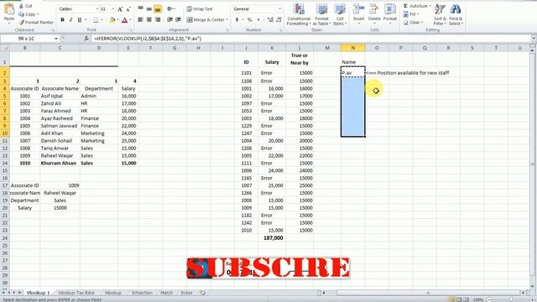The width and height of the screenshot is (537, 302).
Task: Click Increase Indent icon
Action: [x=178, y=20]
